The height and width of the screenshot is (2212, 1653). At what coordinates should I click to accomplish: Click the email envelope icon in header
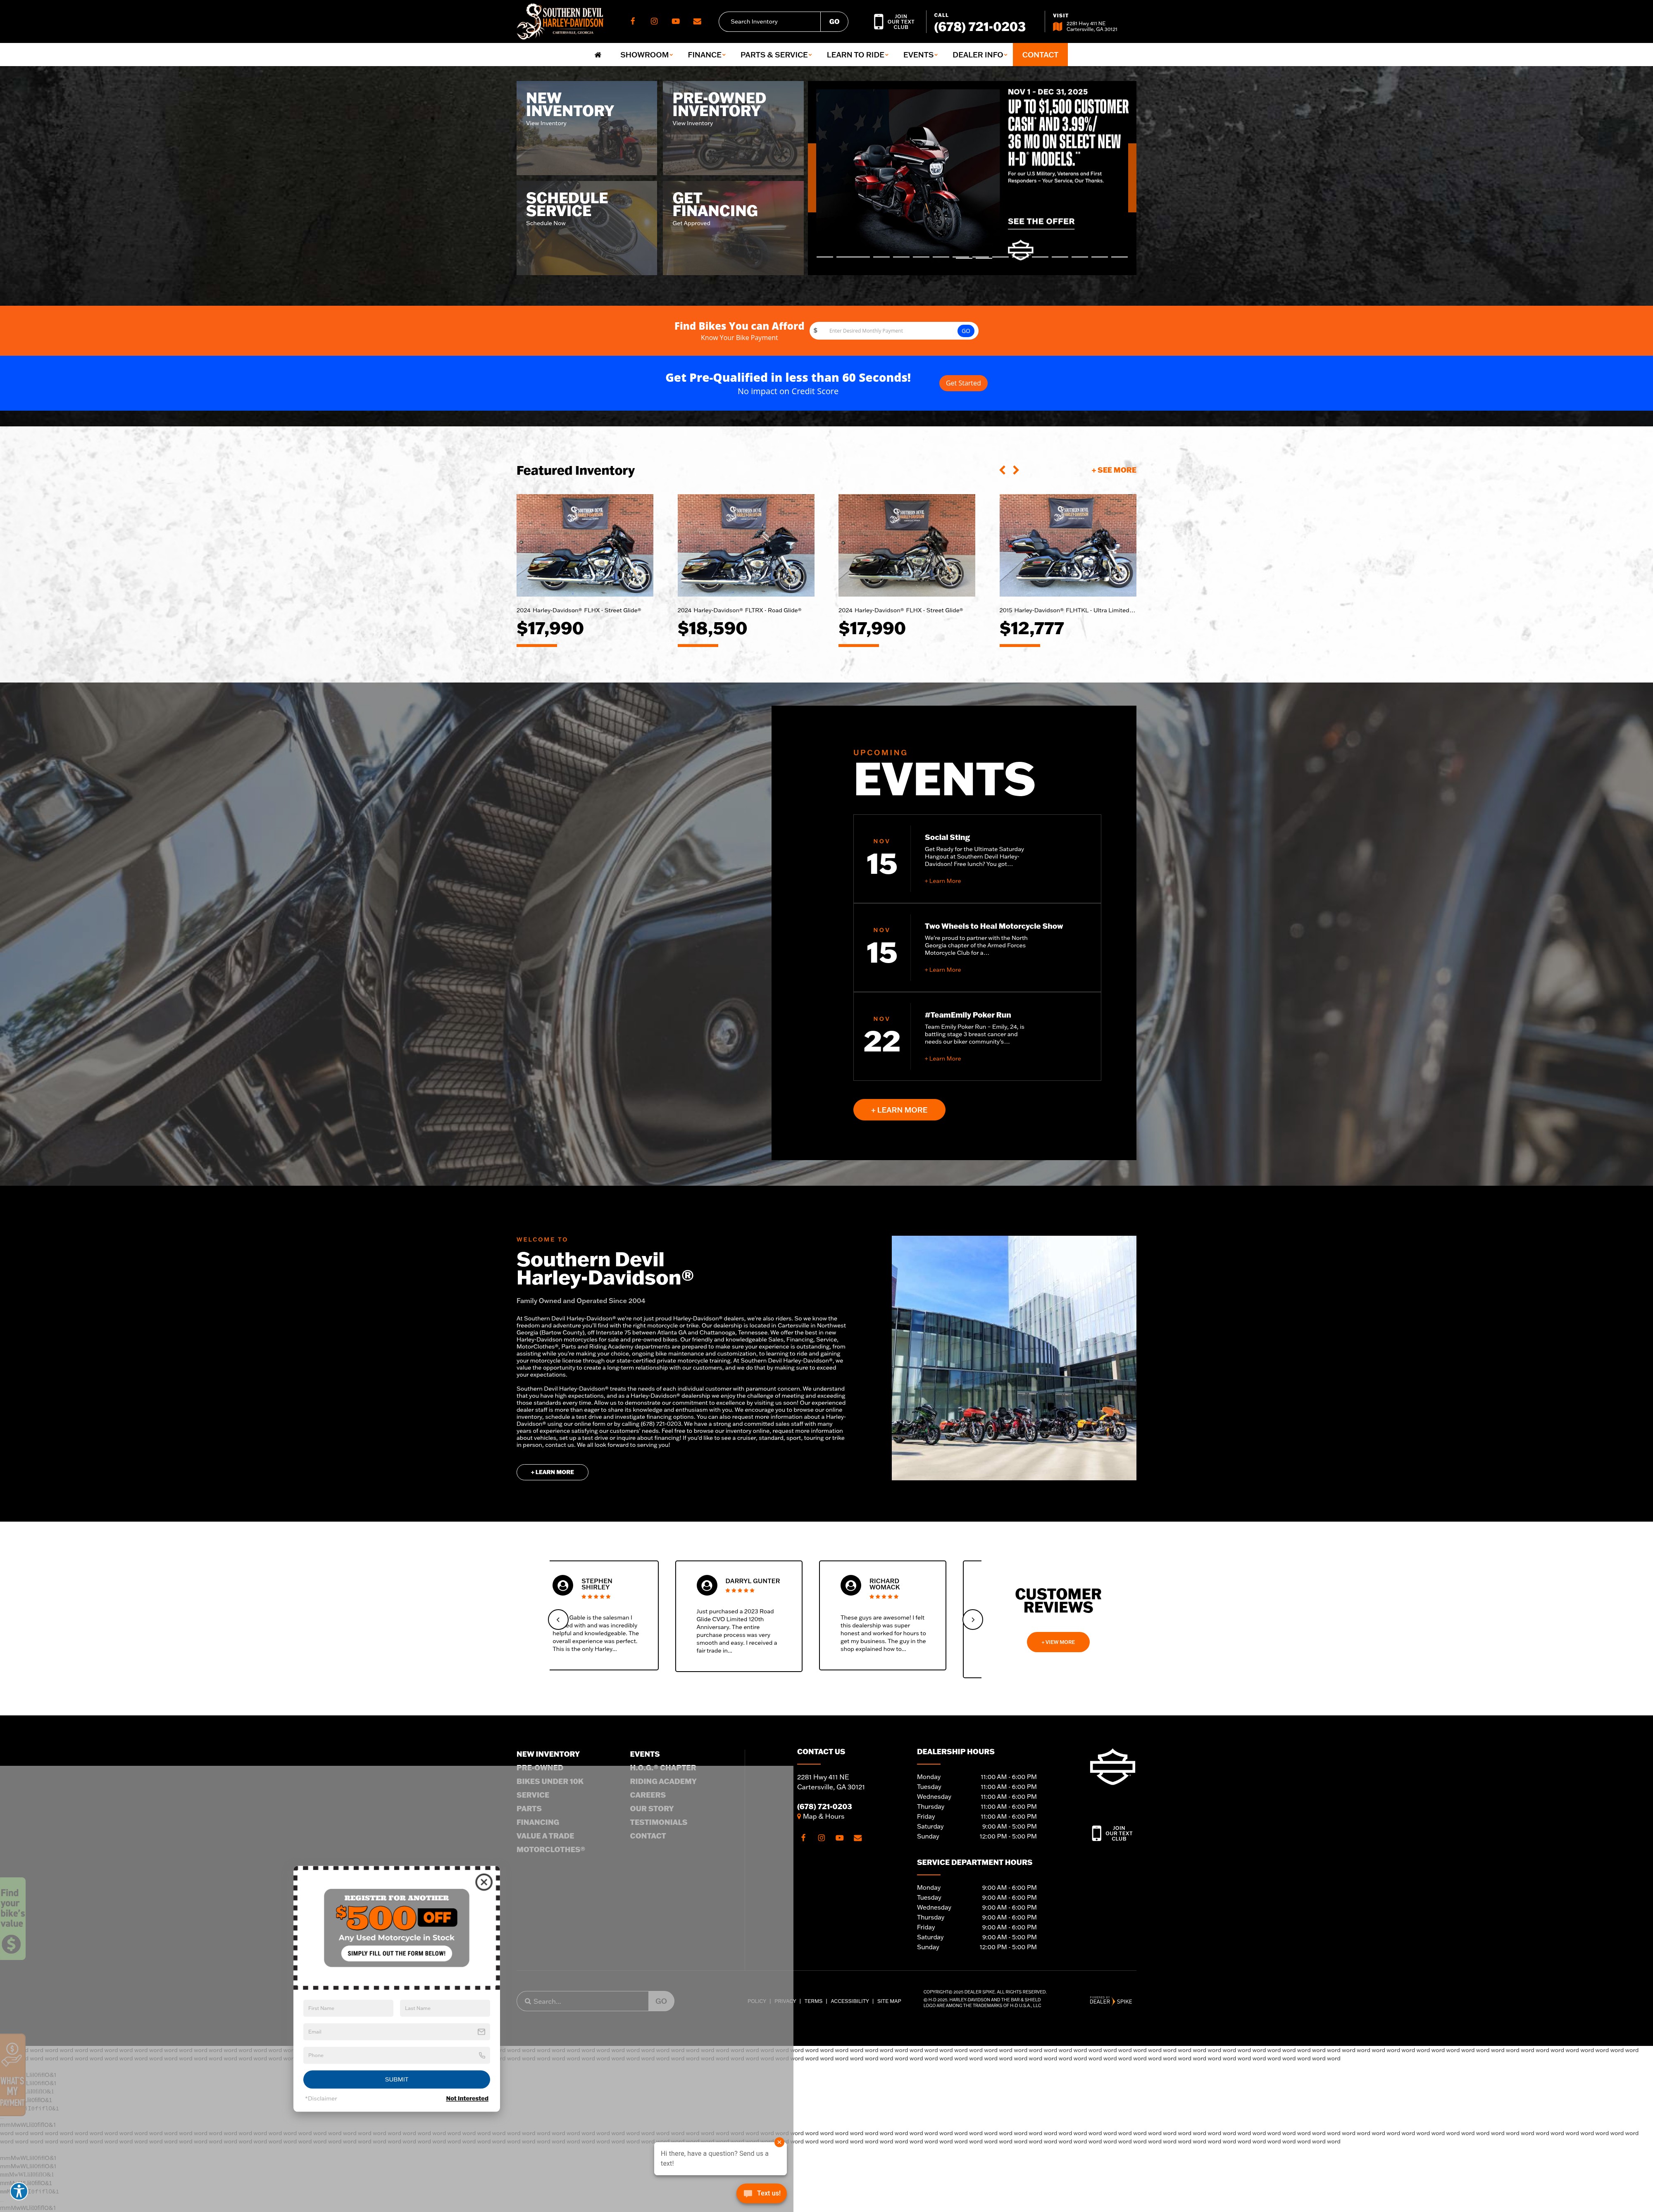tap(697, 21)
